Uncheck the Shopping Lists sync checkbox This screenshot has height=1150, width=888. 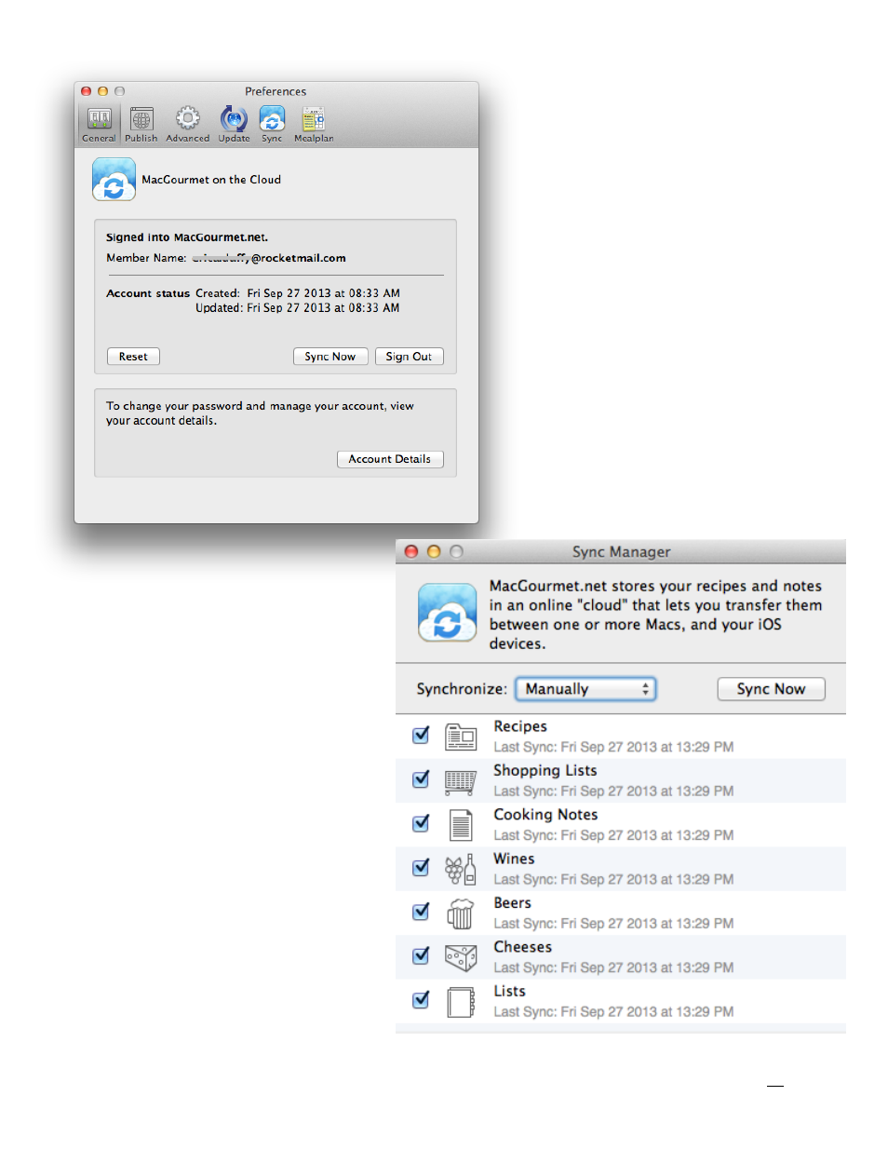[421, 779]
